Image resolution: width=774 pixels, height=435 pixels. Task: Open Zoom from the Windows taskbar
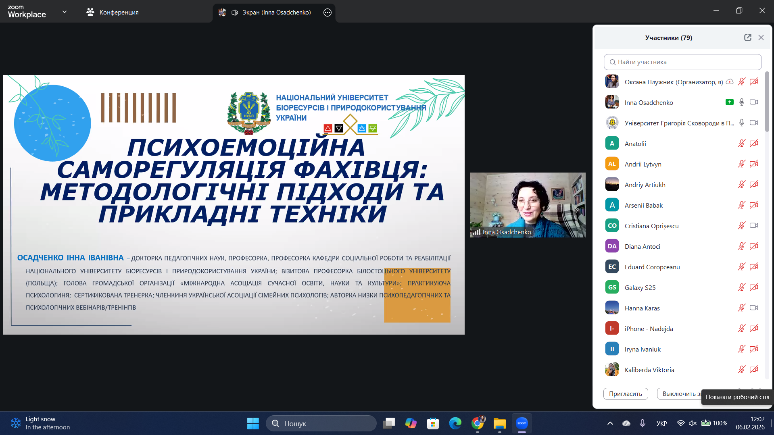[x=522, y=423]
